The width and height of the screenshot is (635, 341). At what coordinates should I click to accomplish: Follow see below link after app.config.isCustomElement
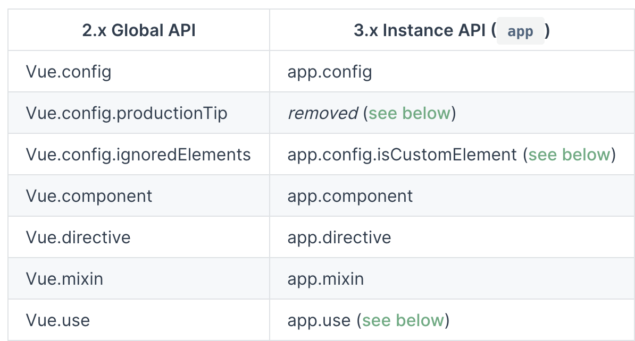tap(570, 155)
